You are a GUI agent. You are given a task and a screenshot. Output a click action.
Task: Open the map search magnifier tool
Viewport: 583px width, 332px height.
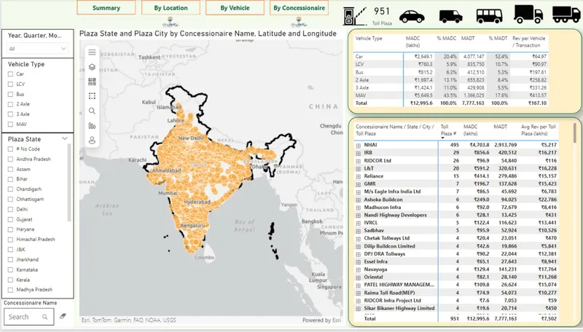coord(93,111)
